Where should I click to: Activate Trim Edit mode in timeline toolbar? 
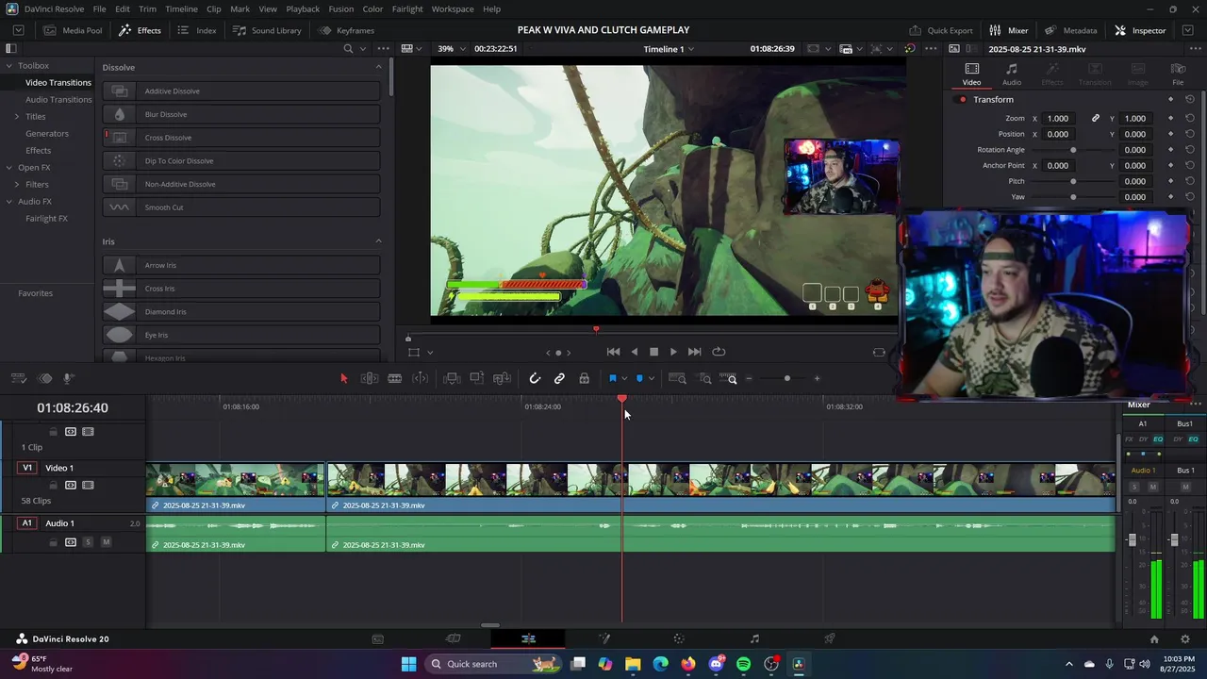click(x=370, y=378)
